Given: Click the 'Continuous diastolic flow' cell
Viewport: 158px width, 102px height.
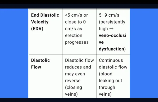Looking at the screenshot, I should 113,76.
